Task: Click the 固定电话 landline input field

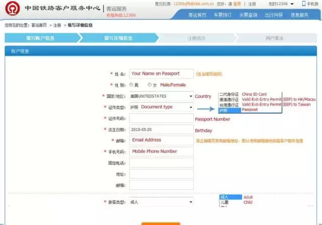Action: pyautogui.click(x=162, y=163)
